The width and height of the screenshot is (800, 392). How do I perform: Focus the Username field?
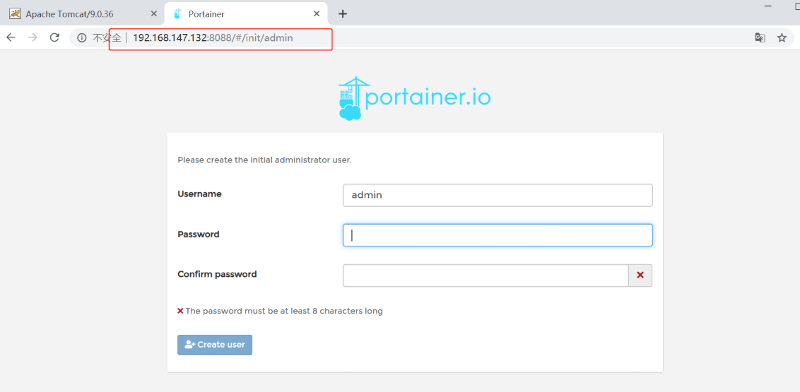(x=498, y=195)
